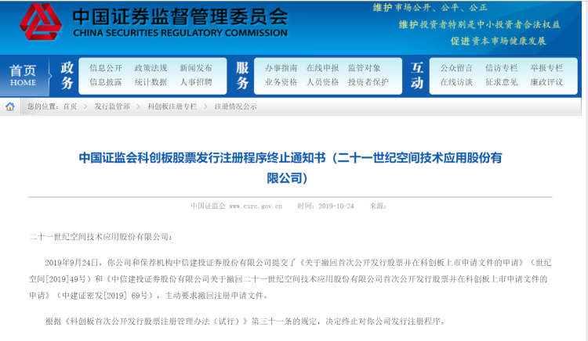Click the CHINA SECURITIES REGULATORY COMMISSION text
Image resolution: width=588 pixels, height=341 pixels.
pos(180,34)
